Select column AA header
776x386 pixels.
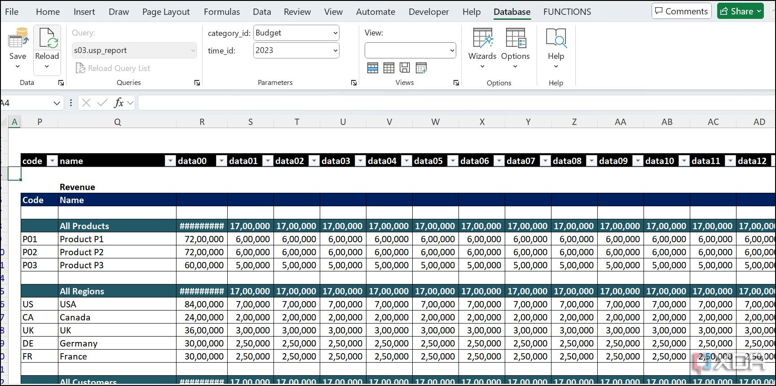pyautogui.click(x=621, y=122)
